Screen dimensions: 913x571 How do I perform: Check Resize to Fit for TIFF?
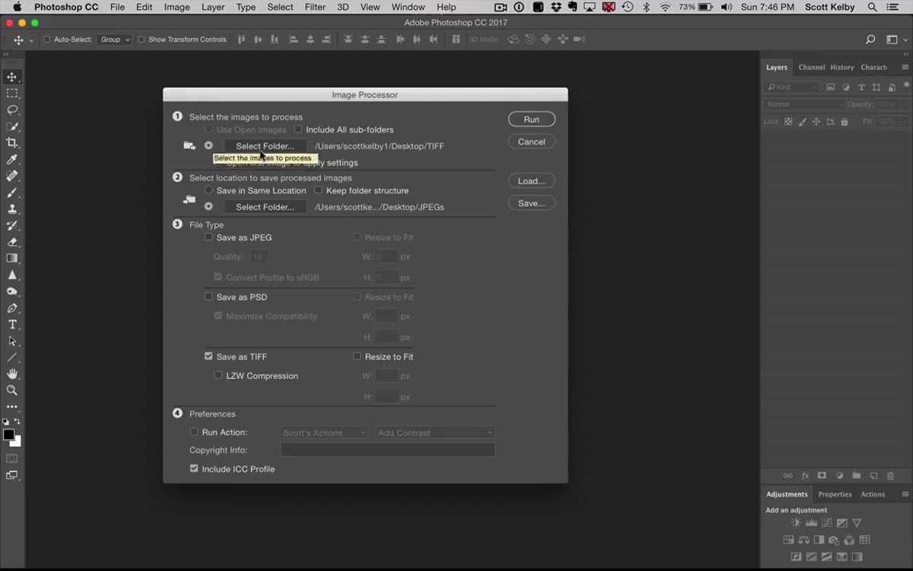tap(357, 356)
